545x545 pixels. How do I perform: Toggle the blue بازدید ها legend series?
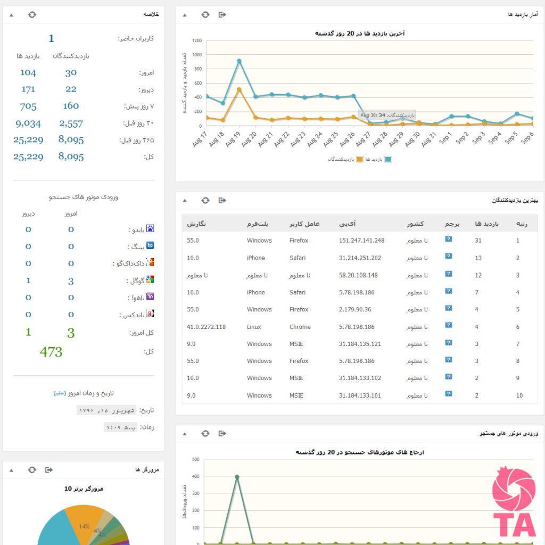pos(388,159)
